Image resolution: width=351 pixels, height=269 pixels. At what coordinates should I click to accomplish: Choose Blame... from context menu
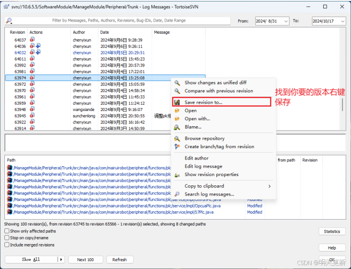click(x=193, y=127)
